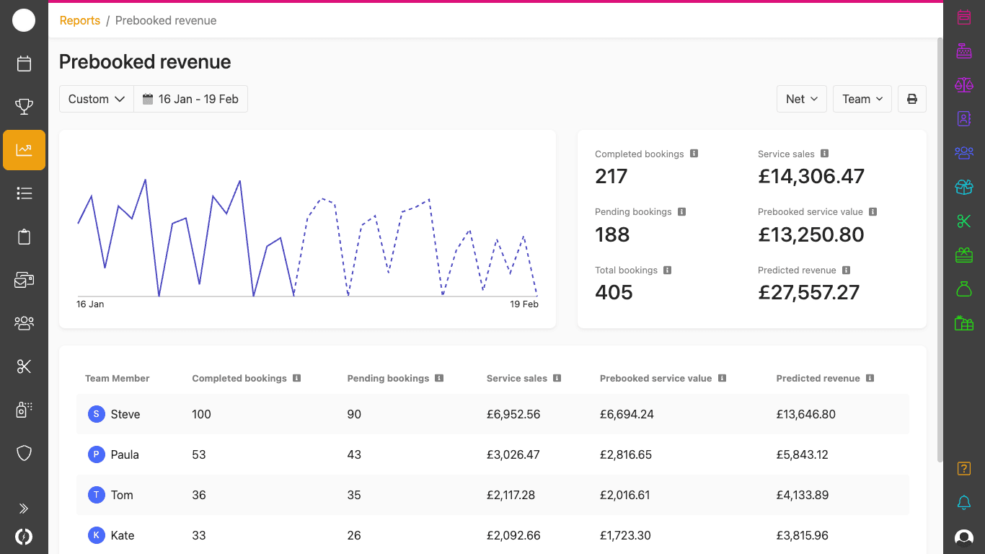
Task: Open the messages envelope icon
Action: pyautogui.click(x=25, y=280)
